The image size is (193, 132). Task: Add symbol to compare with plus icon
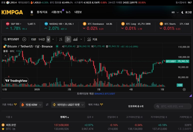pyautogui.click(x=24, y=39)
